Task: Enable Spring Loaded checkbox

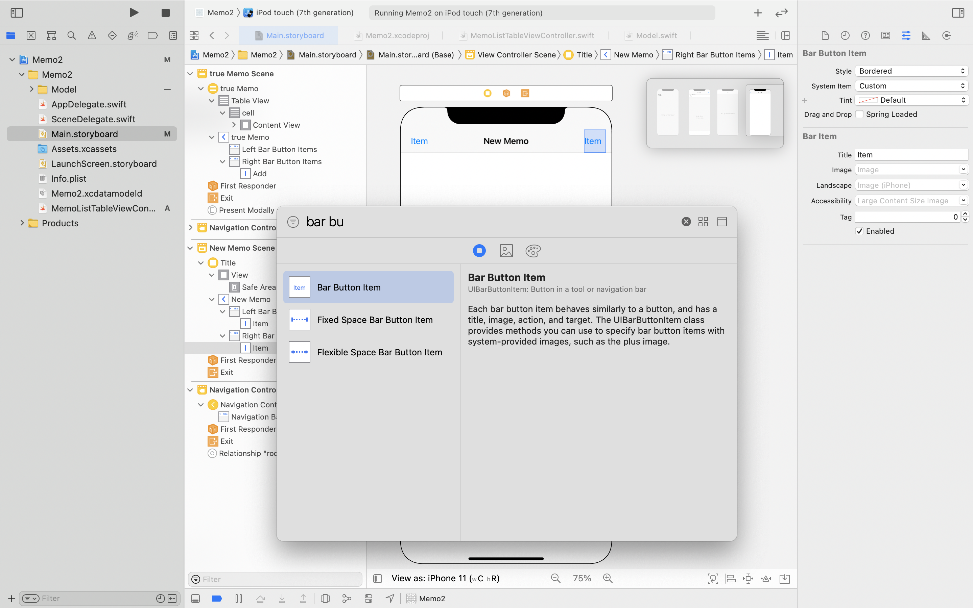Action: 859,114
